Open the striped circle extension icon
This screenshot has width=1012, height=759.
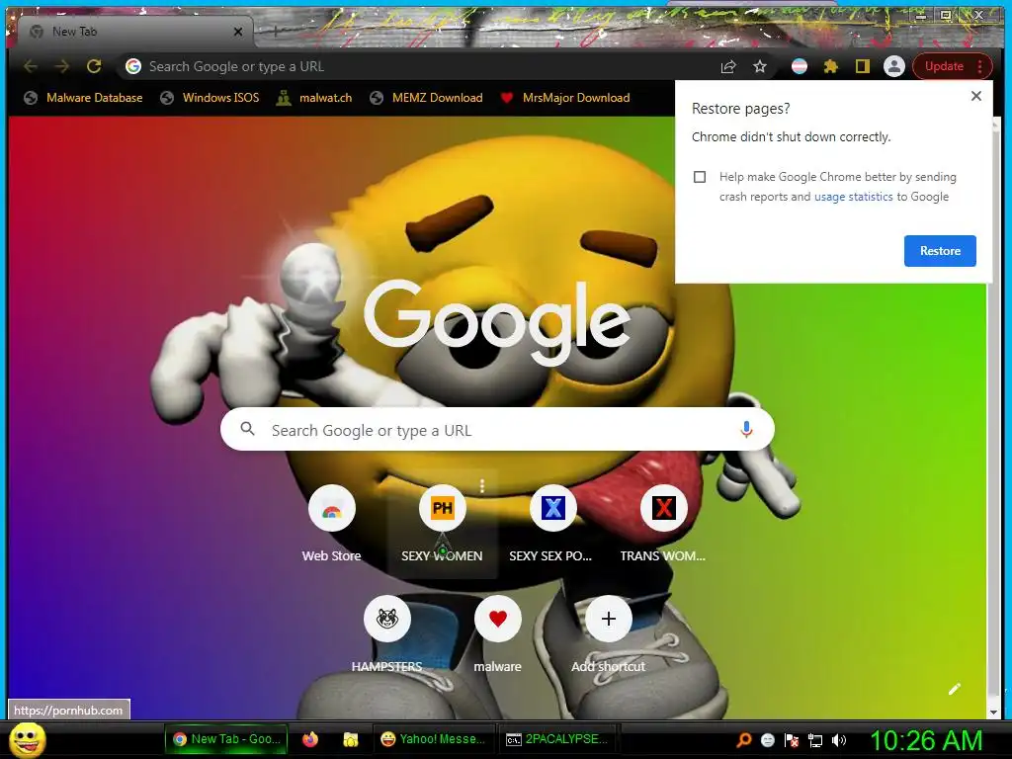799,66
